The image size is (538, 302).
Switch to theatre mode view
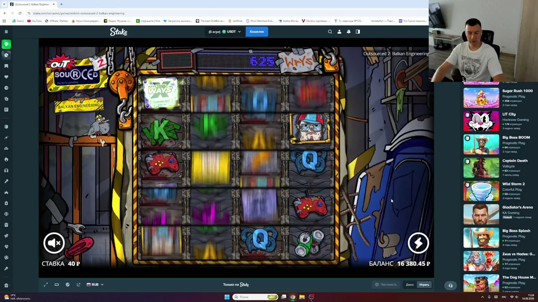tap(57, 284)
